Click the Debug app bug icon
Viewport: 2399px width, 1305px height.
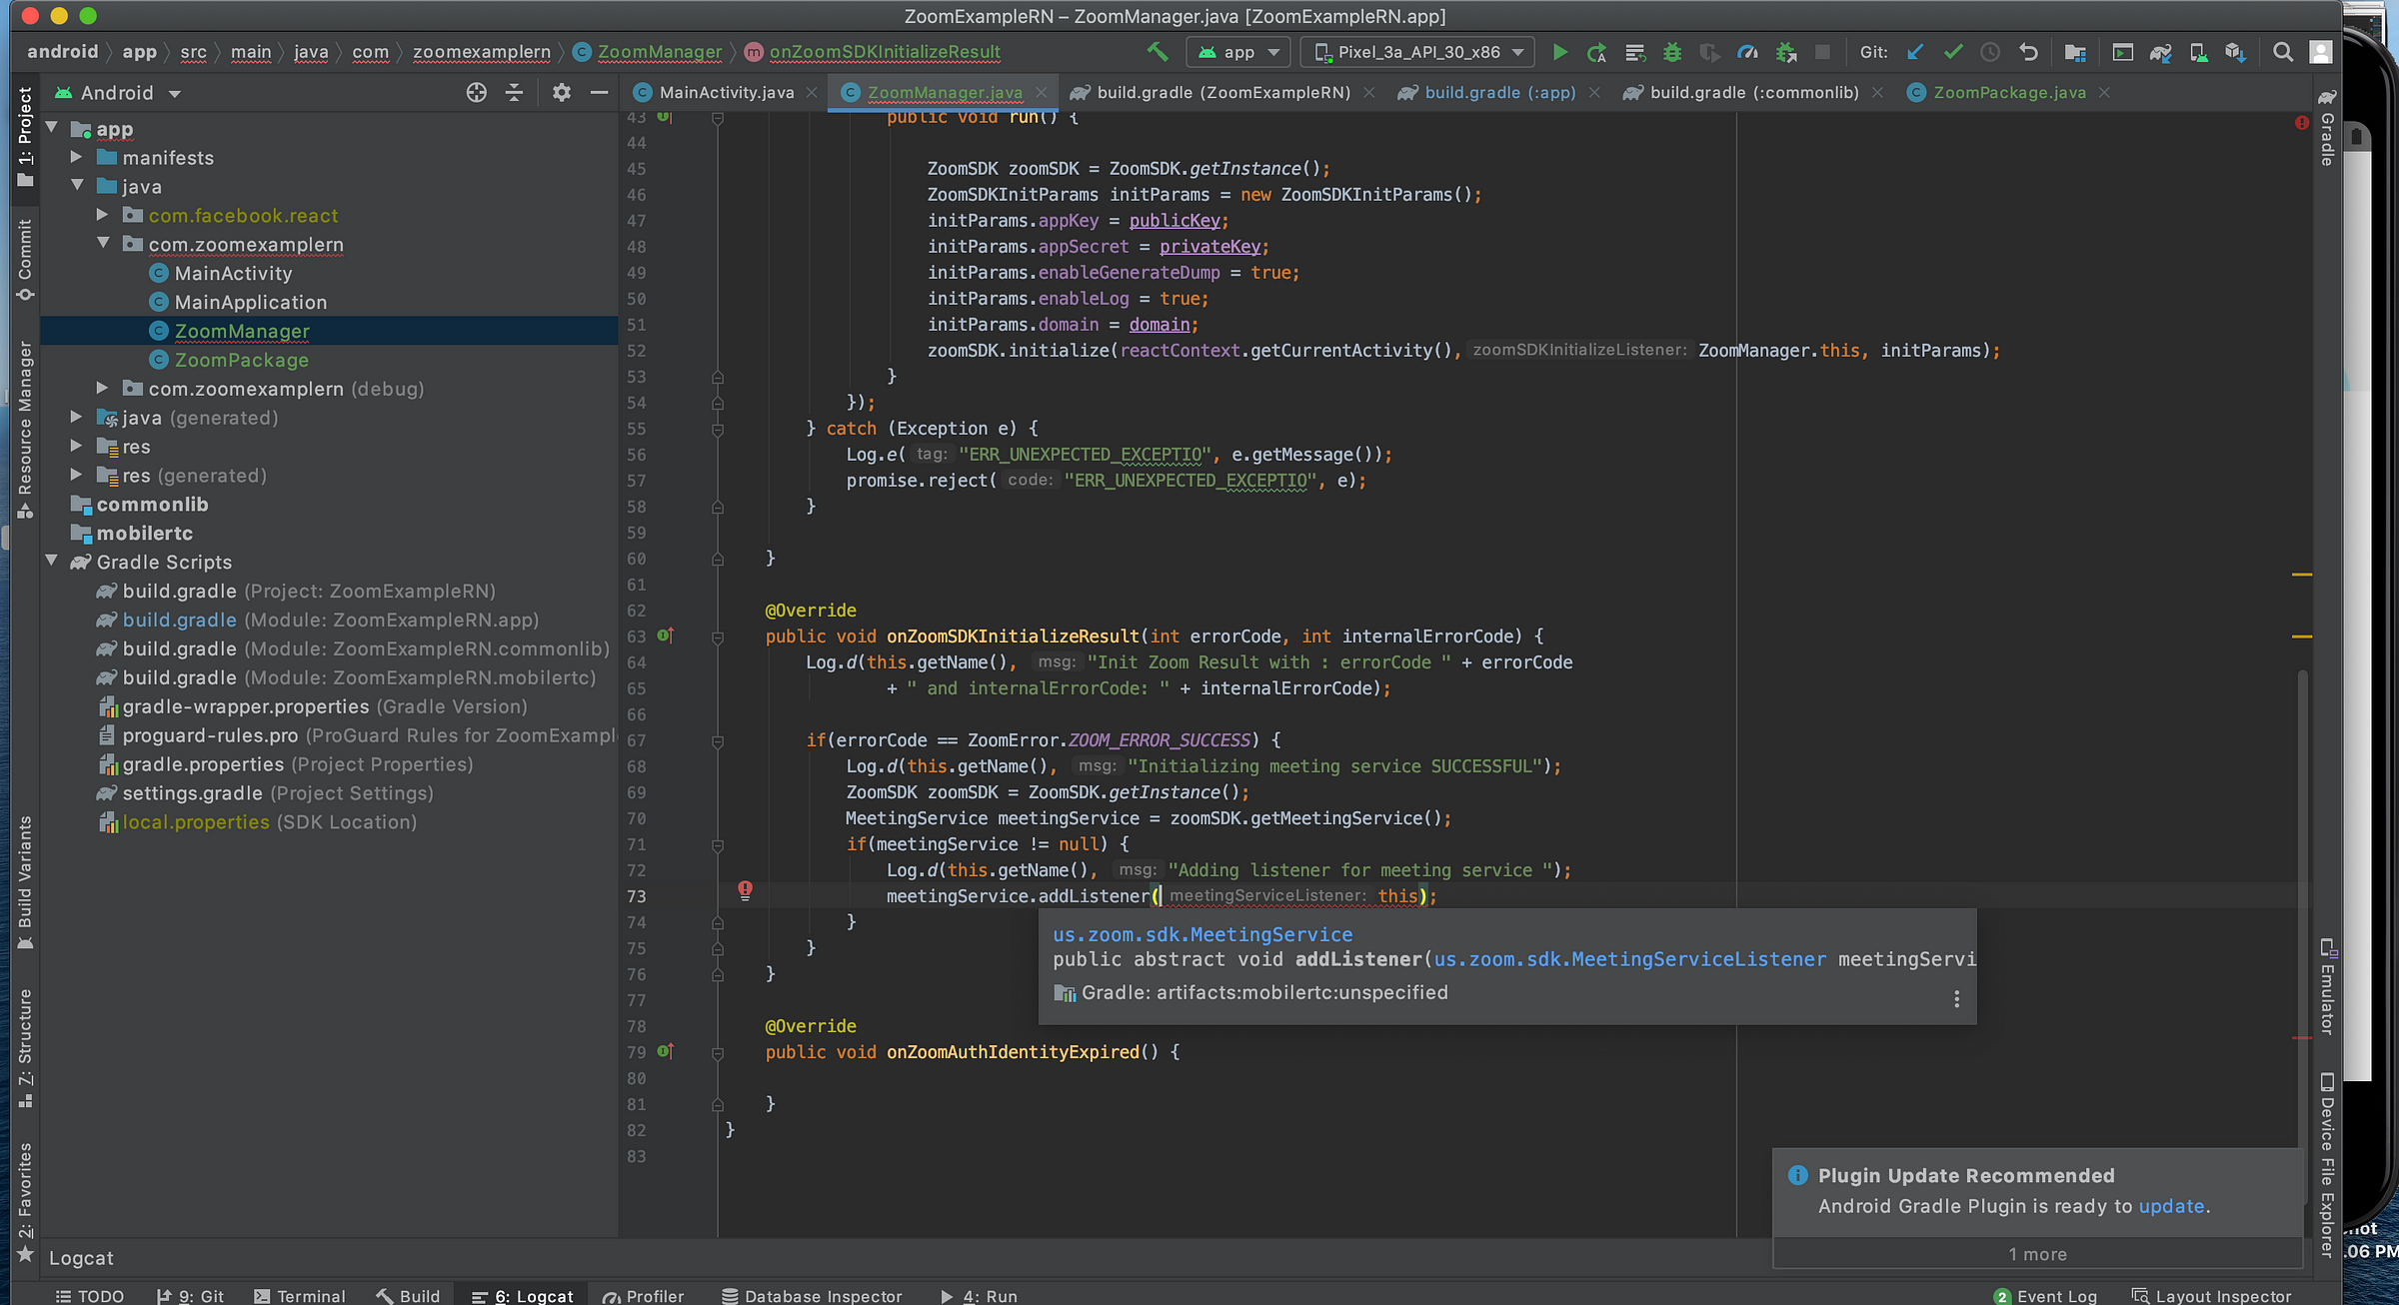1672,52
